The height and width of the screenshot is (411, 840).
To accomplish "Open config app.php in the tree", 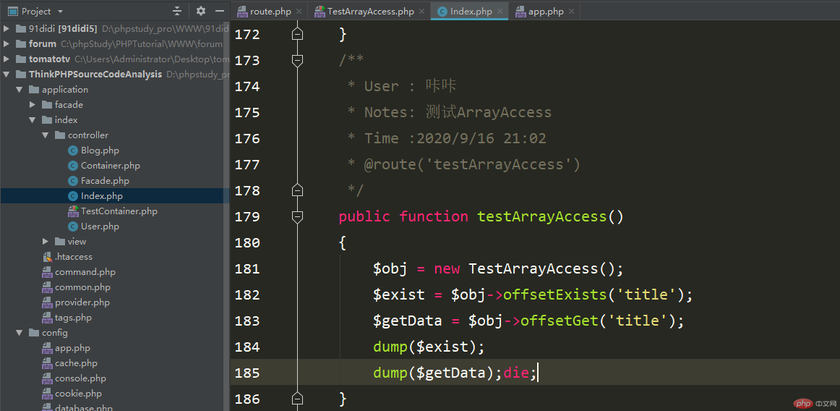I will click(72, 348).
